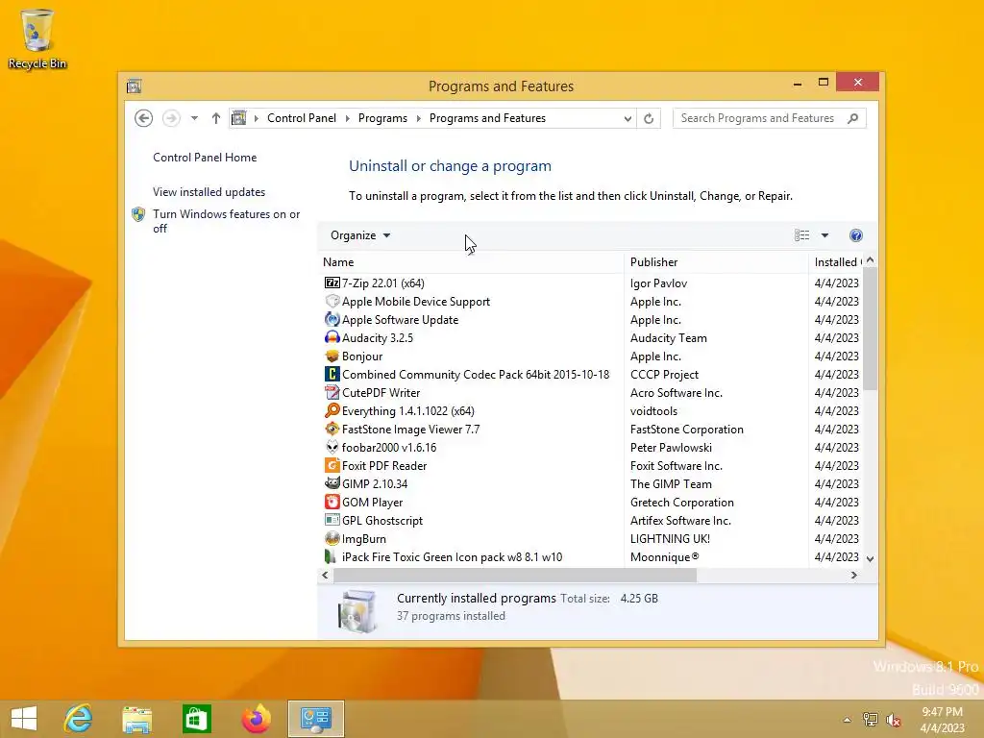984x738 pixels.
Task: Select the Everything 1.4.1.1022 (x64) row
Action: pyautogui.click(x=591, y=410)
